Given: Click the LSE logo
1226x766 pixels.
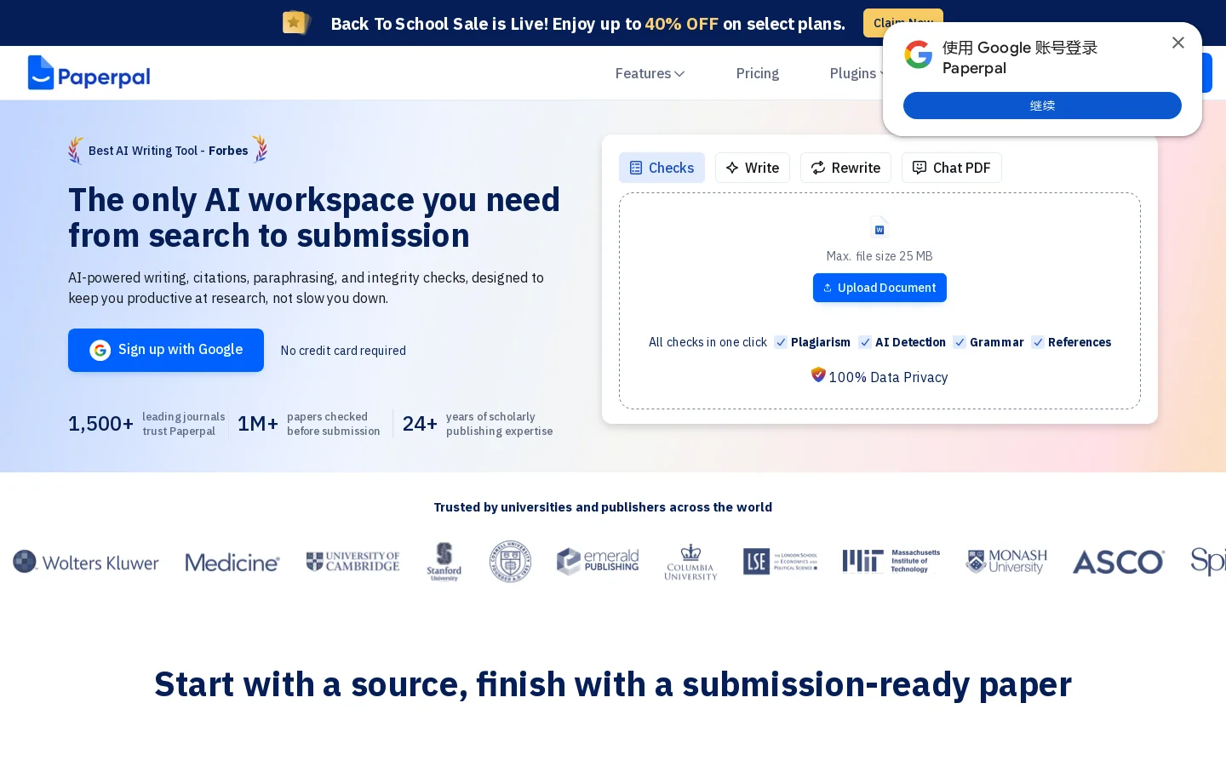Looking at the screenshot, I should 780,561.
